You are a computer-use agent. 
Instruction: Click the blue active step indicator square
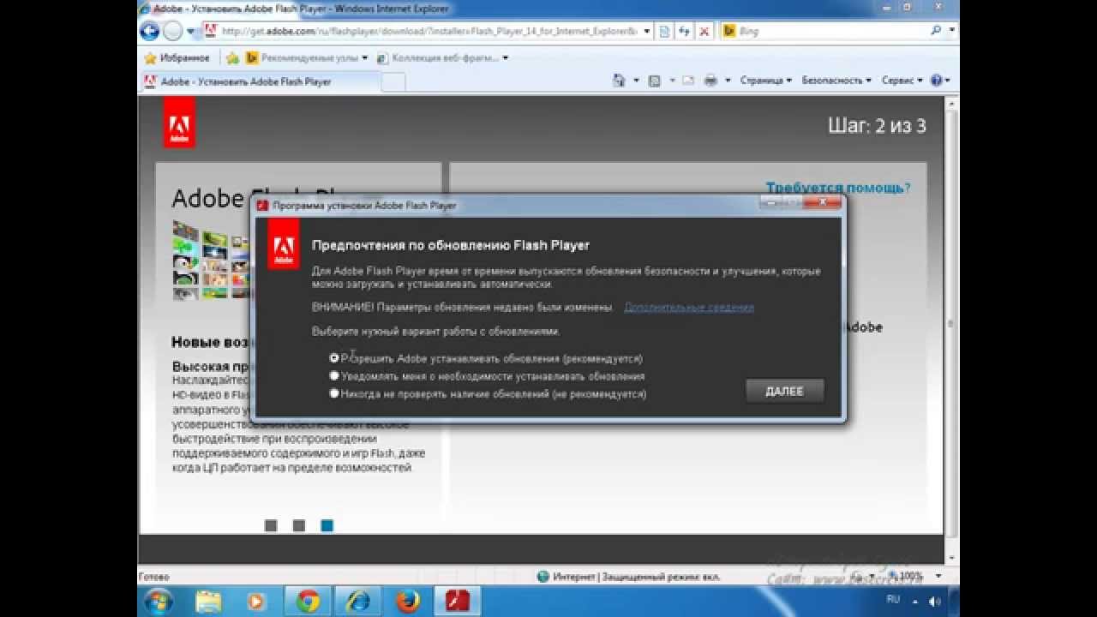pyautogui.click(x=327, y=525)
